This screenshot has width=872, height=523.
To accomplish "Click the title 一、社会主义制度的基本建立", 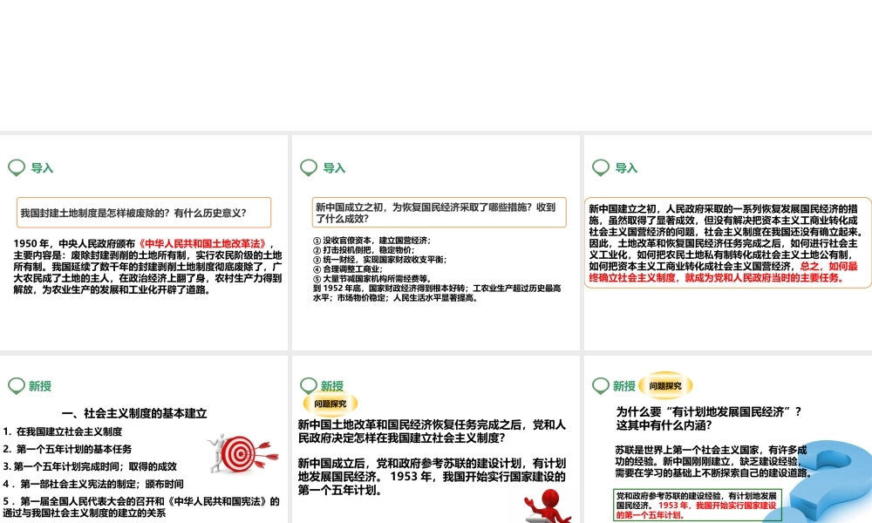I will [x=134, y=413].
